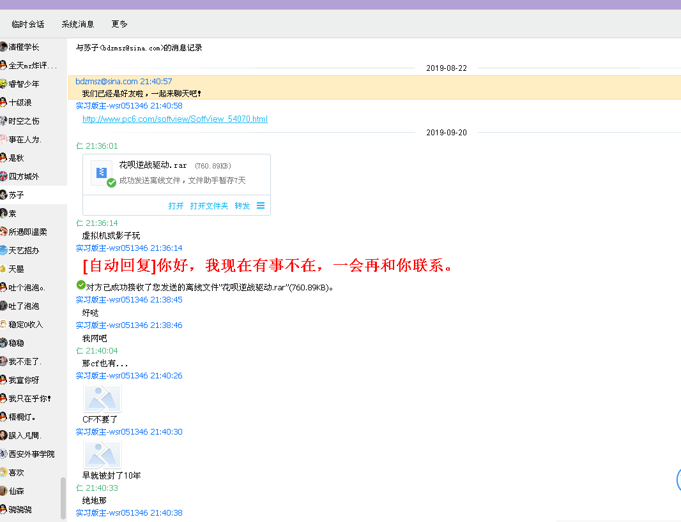Click avatar icon of 是秋

(3, 158)
